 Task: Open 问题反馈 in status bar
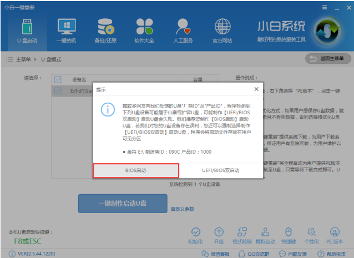[x=292, y=254]
